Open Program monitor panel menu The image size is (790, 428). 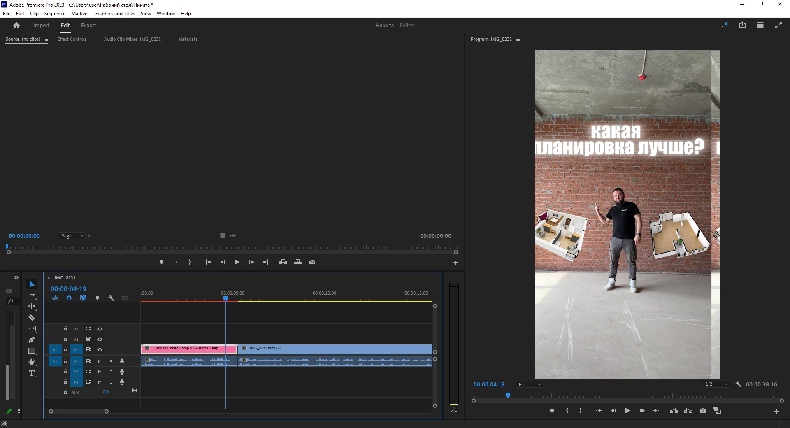click(518, 40)
